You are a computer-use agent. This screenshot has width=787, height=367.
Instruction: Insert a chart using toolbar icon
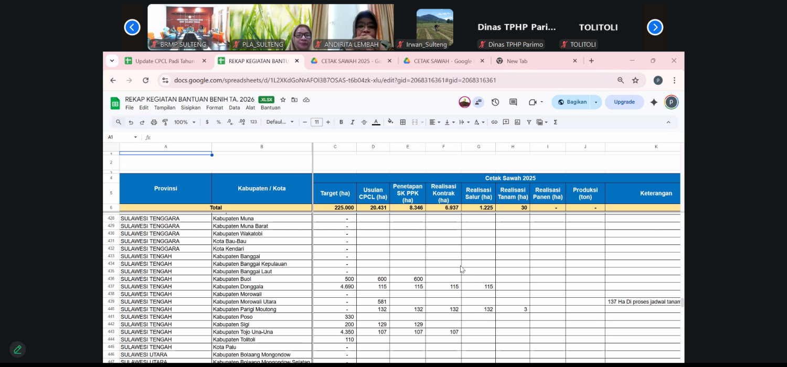point(517,122)
